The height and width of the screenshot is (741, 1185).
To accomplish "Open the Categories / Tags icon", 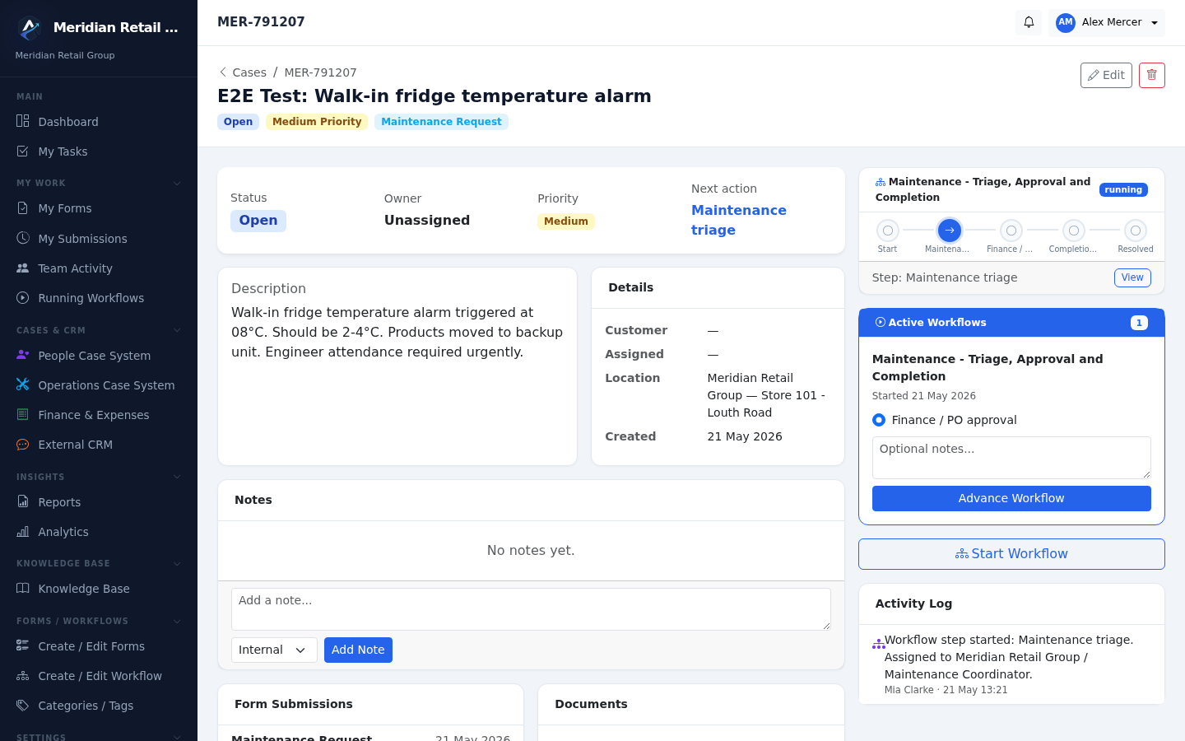I will point(23,706).
